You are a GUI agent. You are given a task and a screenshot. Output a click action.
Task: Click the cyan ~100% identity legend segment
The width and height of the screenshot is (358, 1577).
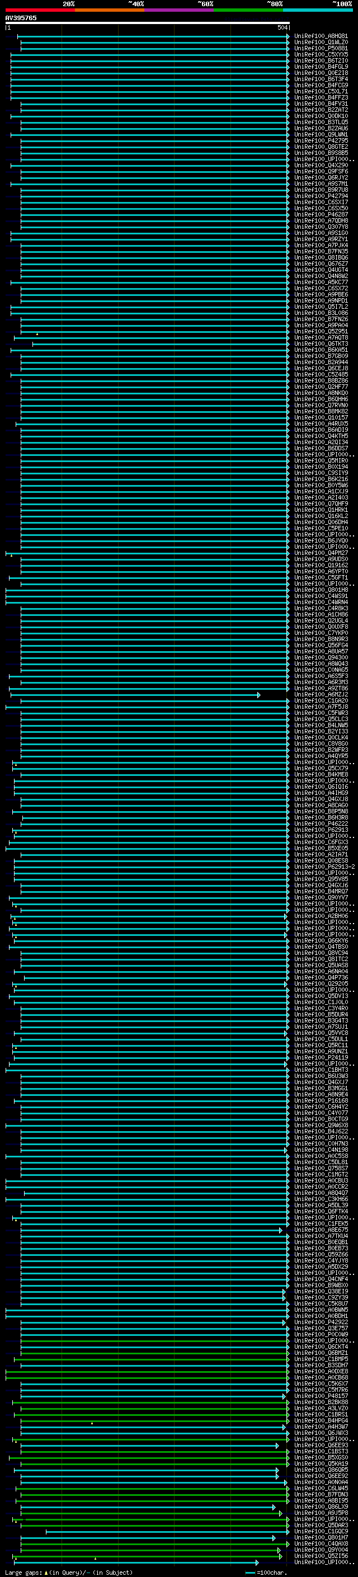coord(318,10)
